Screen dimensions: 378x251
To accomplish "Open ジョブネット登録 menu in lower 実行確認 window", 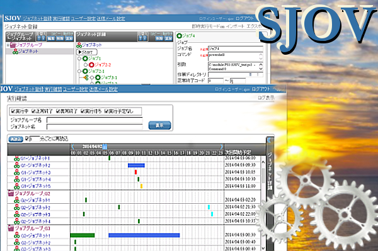I will click(29, 89).
